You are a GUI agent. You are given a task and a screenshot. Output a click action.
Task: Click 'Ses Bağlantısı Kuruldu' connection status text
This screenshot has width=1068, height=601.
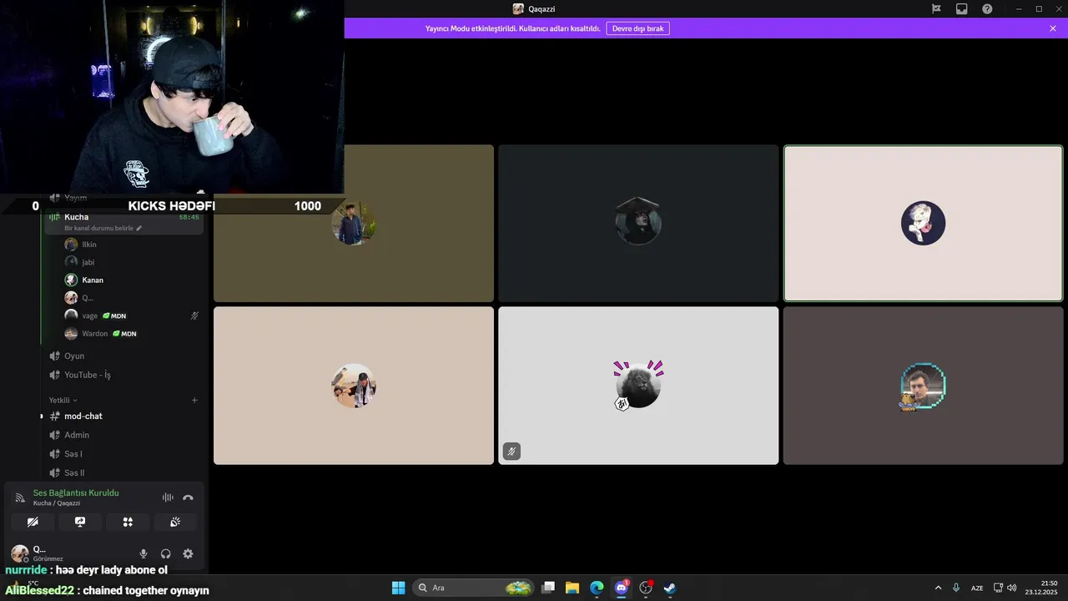tap(76, 492)
